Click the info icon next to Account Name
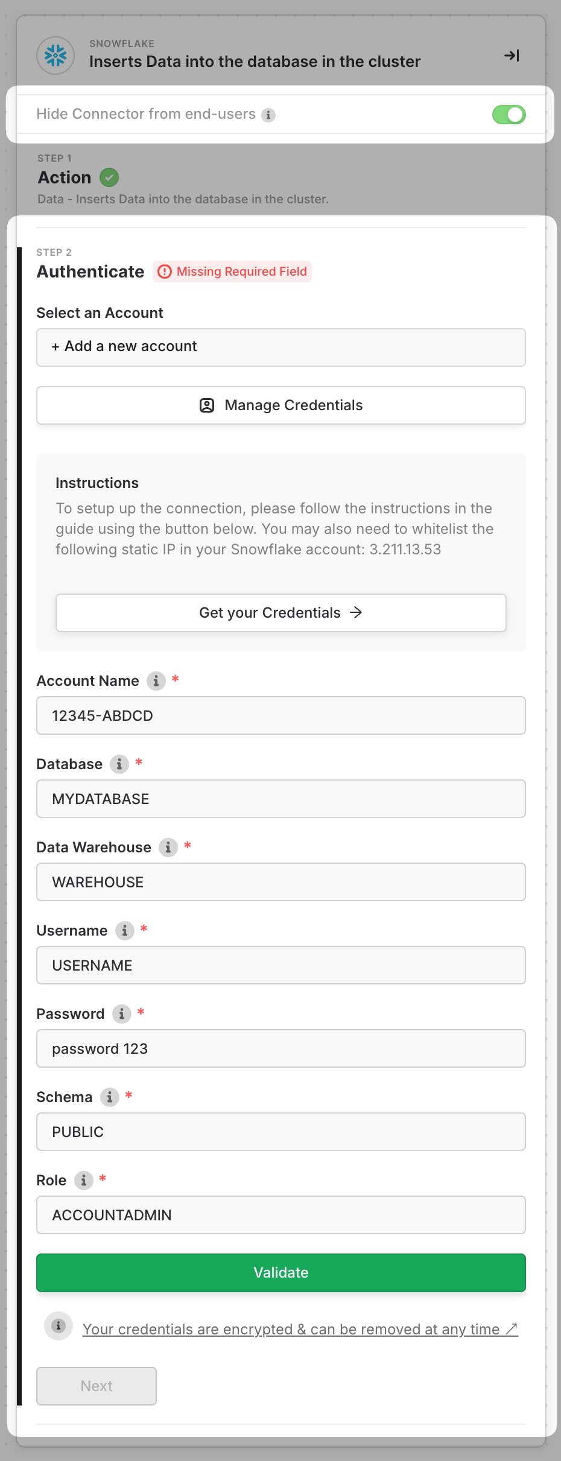 [156, 681]
